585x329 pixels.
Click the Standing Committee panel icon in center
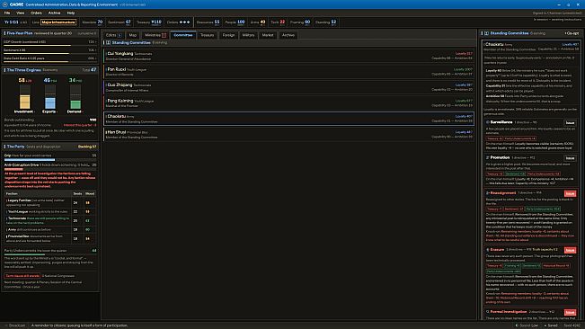point(108,42)
